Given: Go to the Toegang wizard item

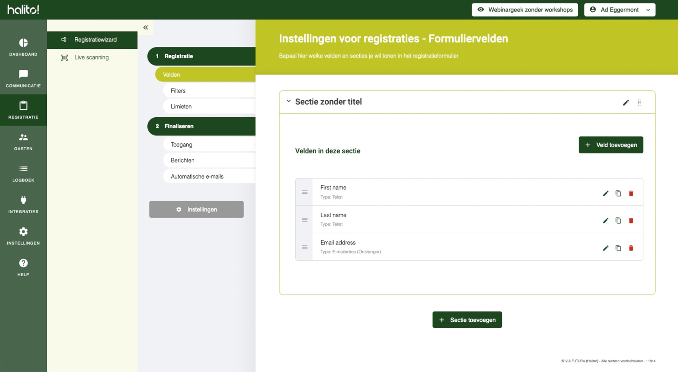Looking at the screenshot, I should (209, 145).
